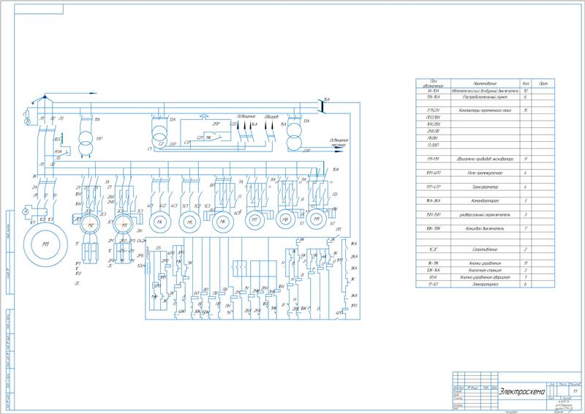This screenshot has height=414, width=585.
Task: Select 'Конечный выключатель' row text
Action: 485,228
